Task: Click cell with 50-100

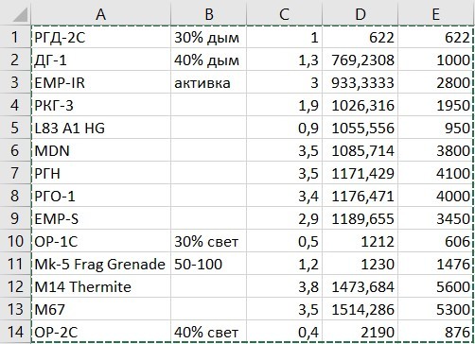Action: pos(208,264)
